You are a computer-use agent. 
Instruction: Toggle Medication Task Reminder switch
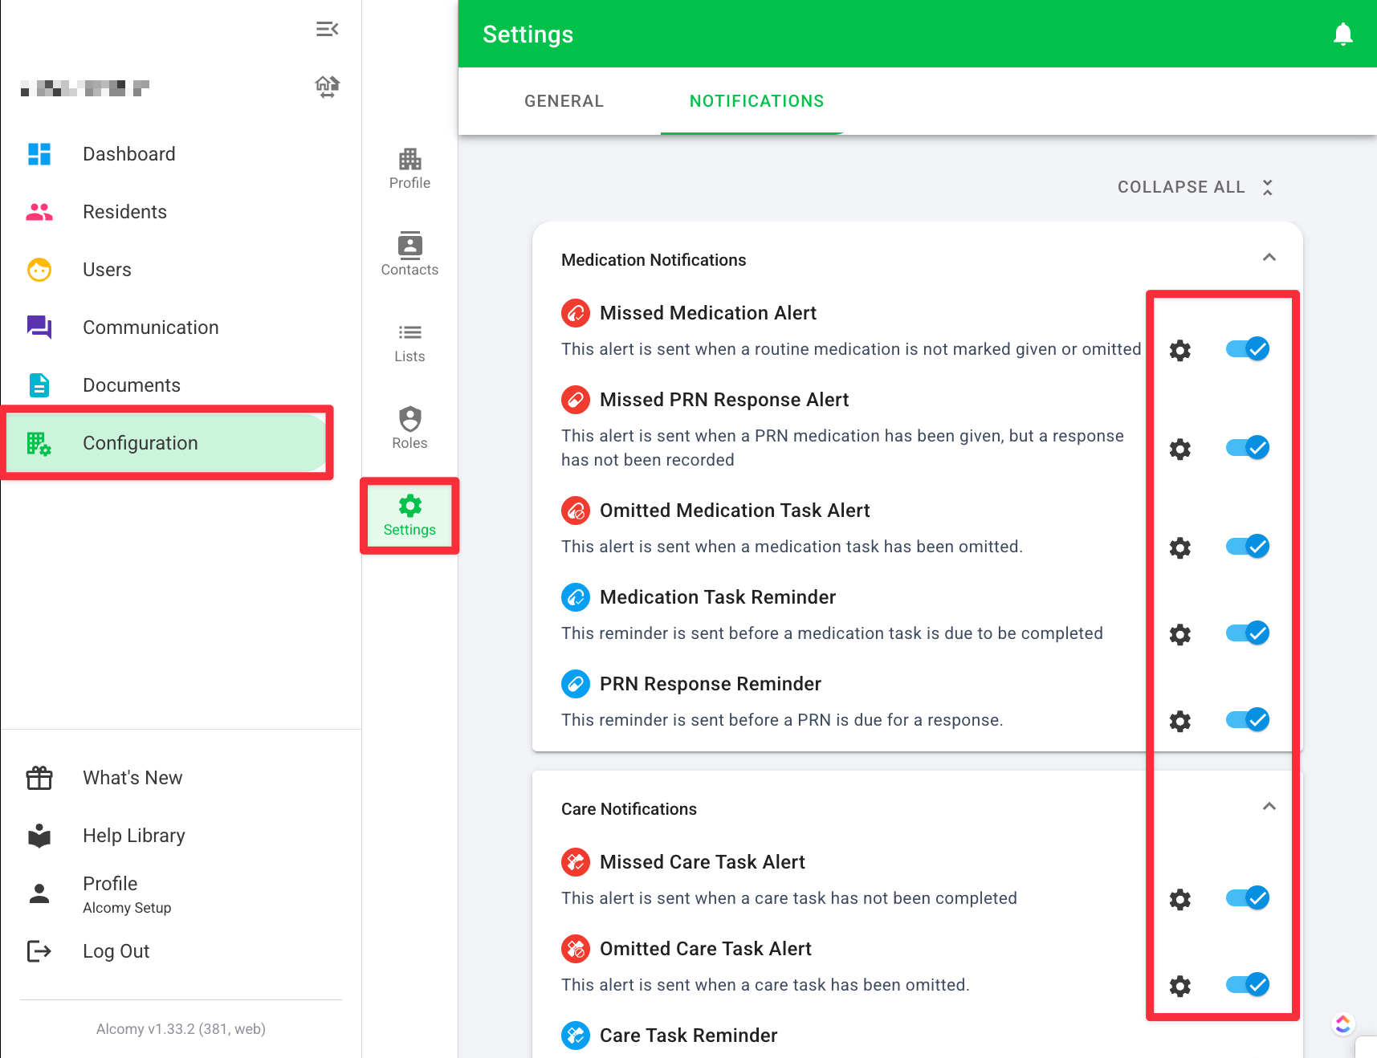pos(1248,633)
